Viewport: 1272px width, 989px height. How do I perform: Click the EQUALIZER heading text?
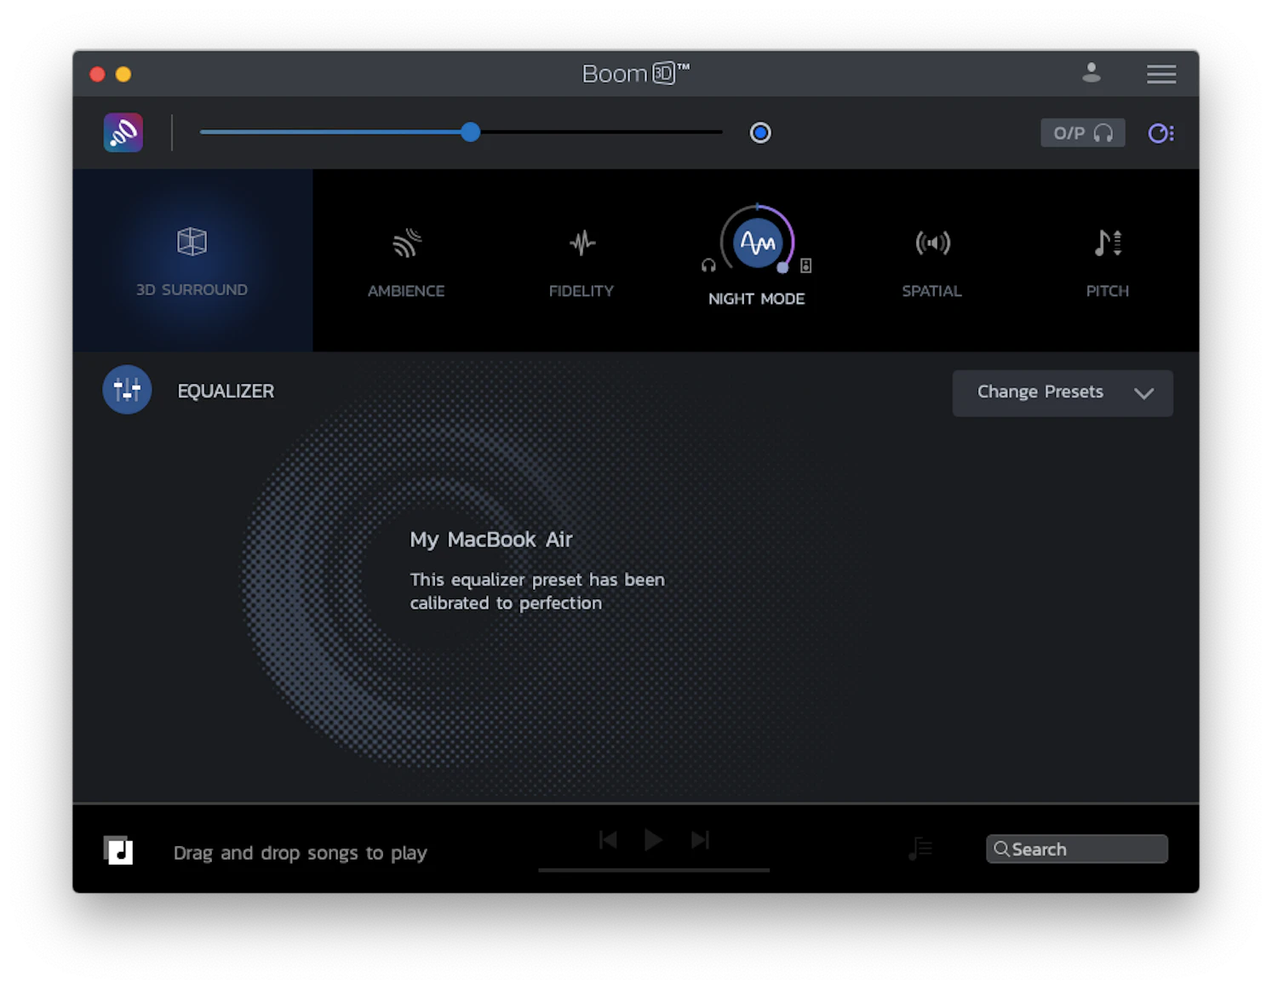[226, 391]
